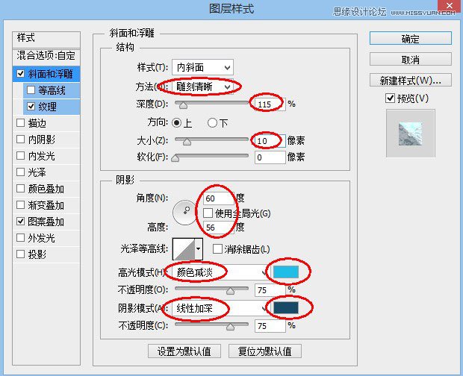Open 纹理 sub-settings label
The image size is (463, 376).
point(47,107)
